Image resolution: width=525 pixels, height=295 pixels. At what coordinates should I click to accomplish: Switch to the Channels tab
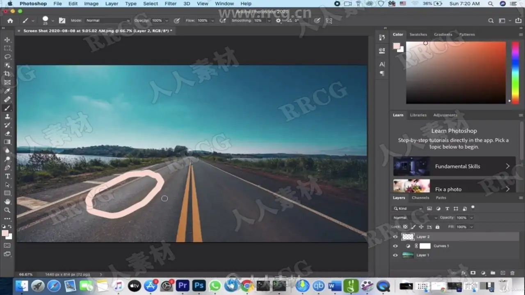(420, 197)
